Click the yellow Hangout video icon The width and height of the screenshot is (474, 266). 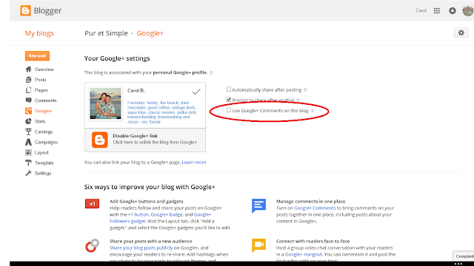(258, 245)
